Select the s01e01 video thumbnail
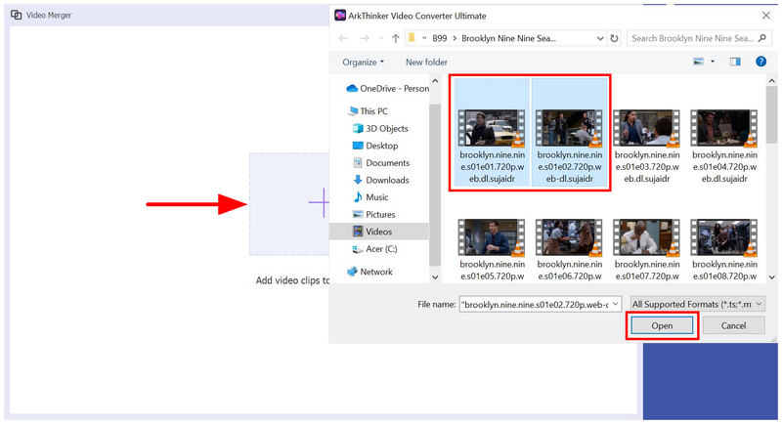This screenshot has height=424, width=782. coord(492,129)
